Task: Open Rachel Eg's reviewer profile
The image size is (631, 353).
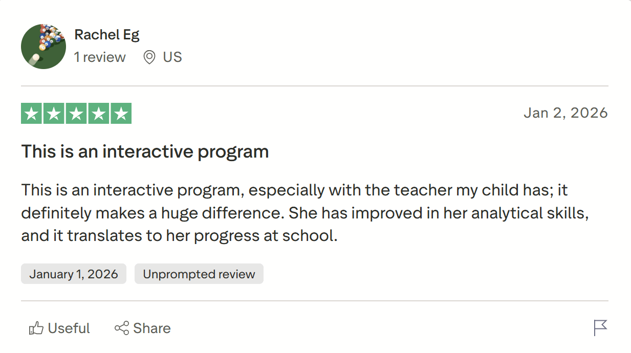Action: [107, 35]
